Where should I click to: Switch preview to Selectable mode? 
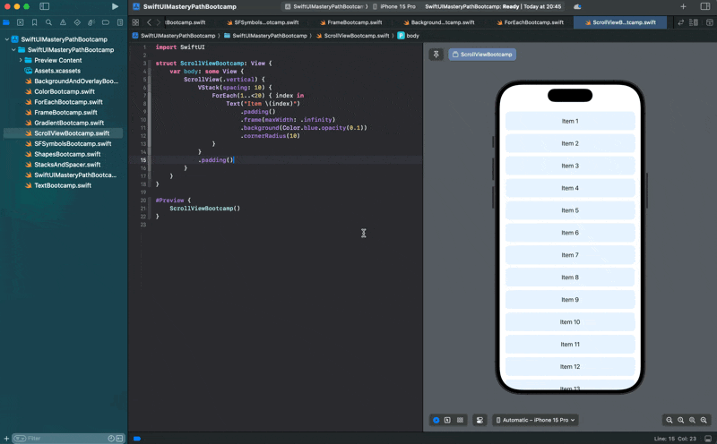coord(447,420)
